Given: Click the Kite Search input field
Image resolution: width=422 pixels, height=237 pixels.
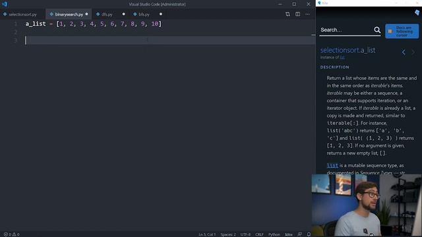Looking at the screenshot, I should (346, 30).
